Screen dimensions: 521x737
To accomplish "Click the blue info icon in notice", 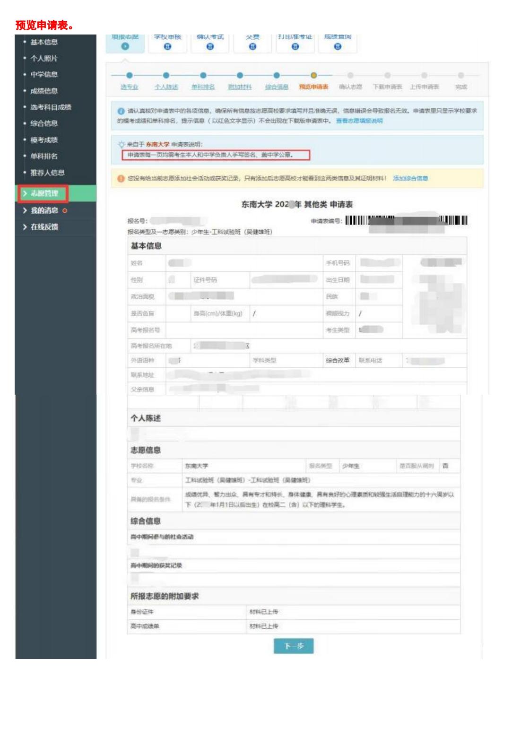I will click(x=121, y=111).
